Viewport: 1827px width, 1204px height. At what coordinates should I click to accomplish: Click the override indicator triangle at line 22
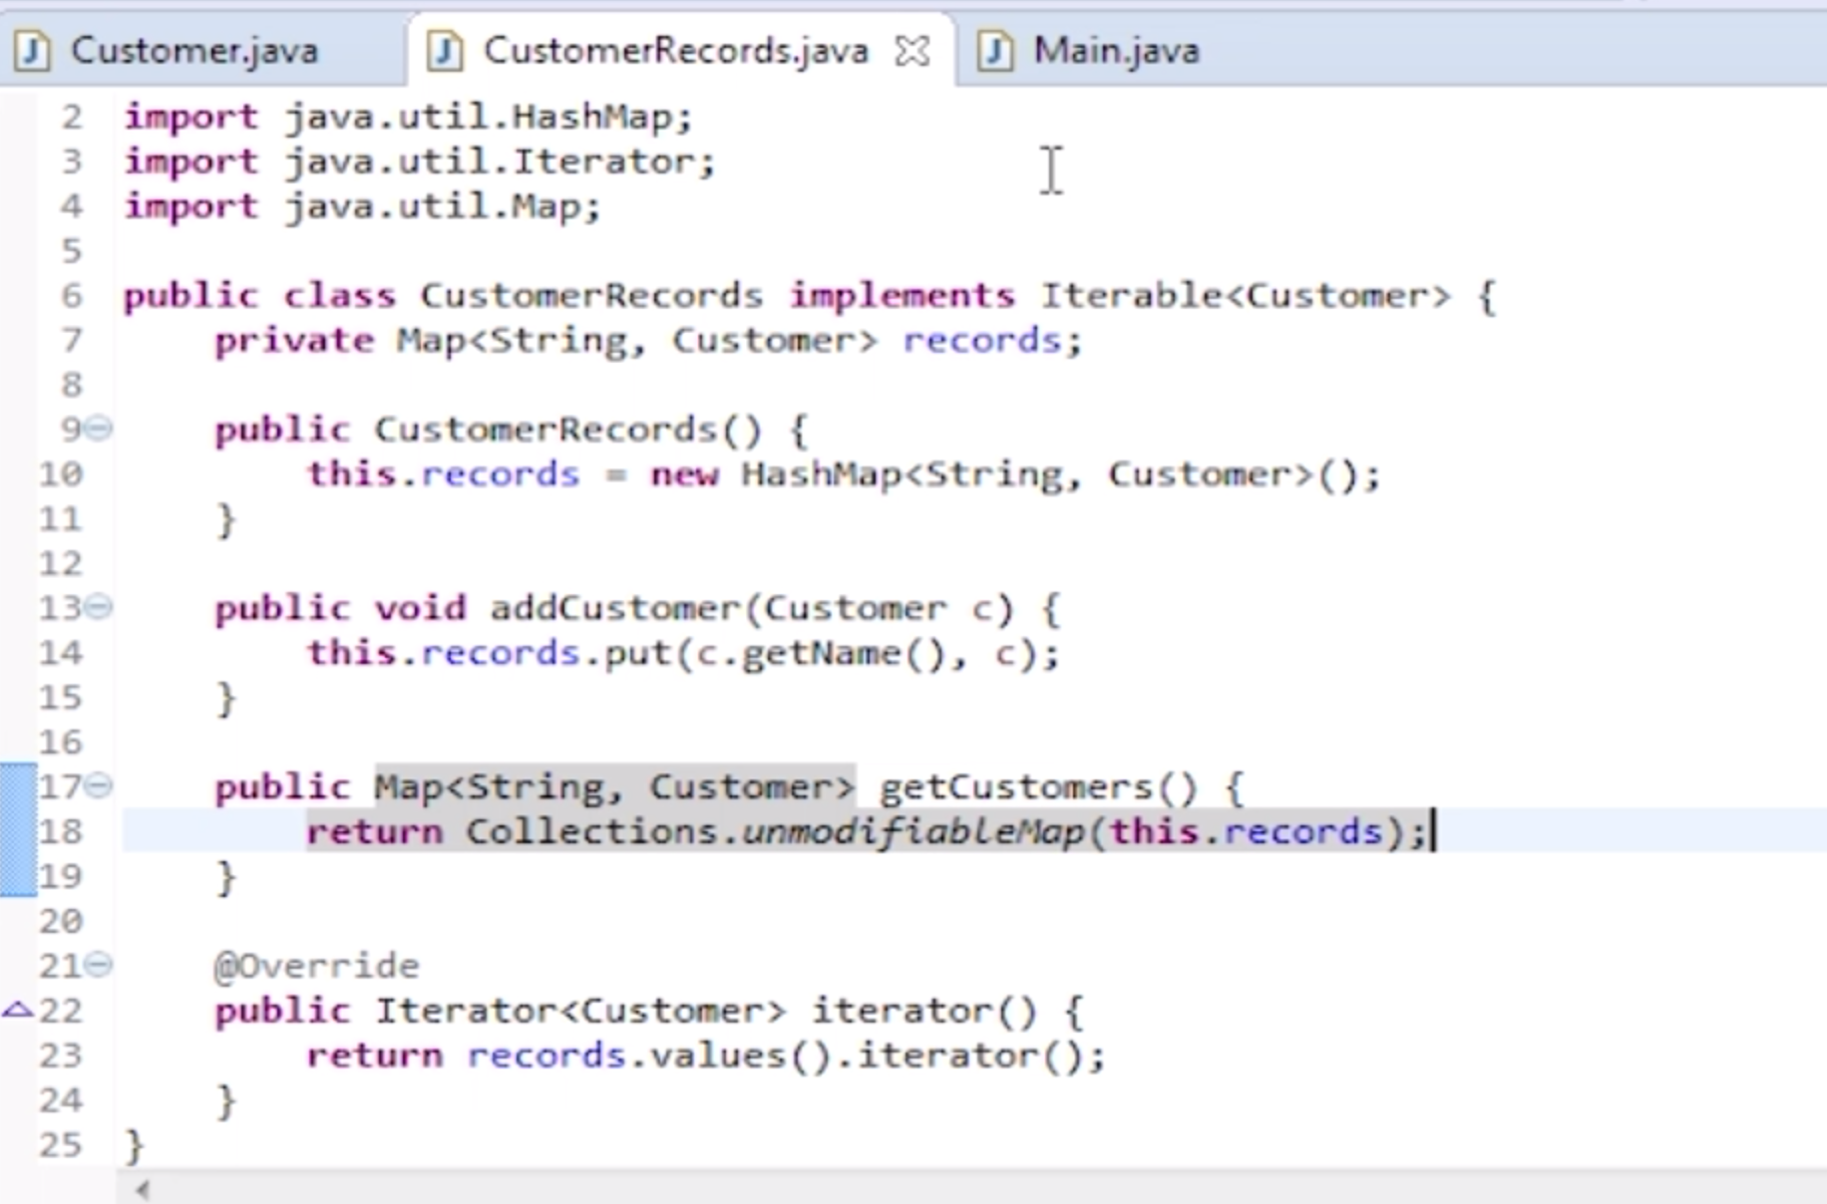(x=17, y=1011)
